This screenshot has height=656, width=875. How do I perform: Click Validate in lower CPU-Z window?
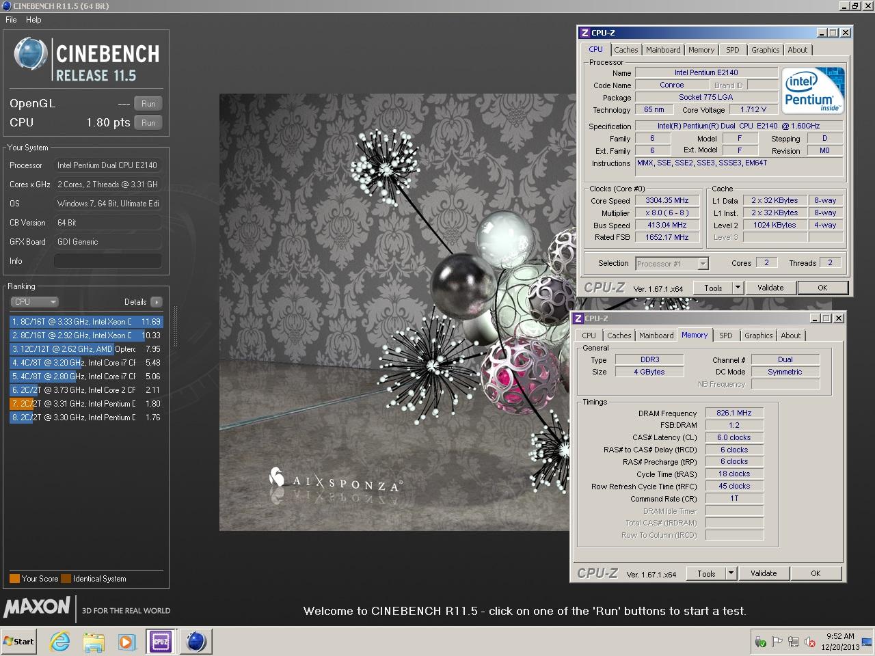(x=764, y=574)
